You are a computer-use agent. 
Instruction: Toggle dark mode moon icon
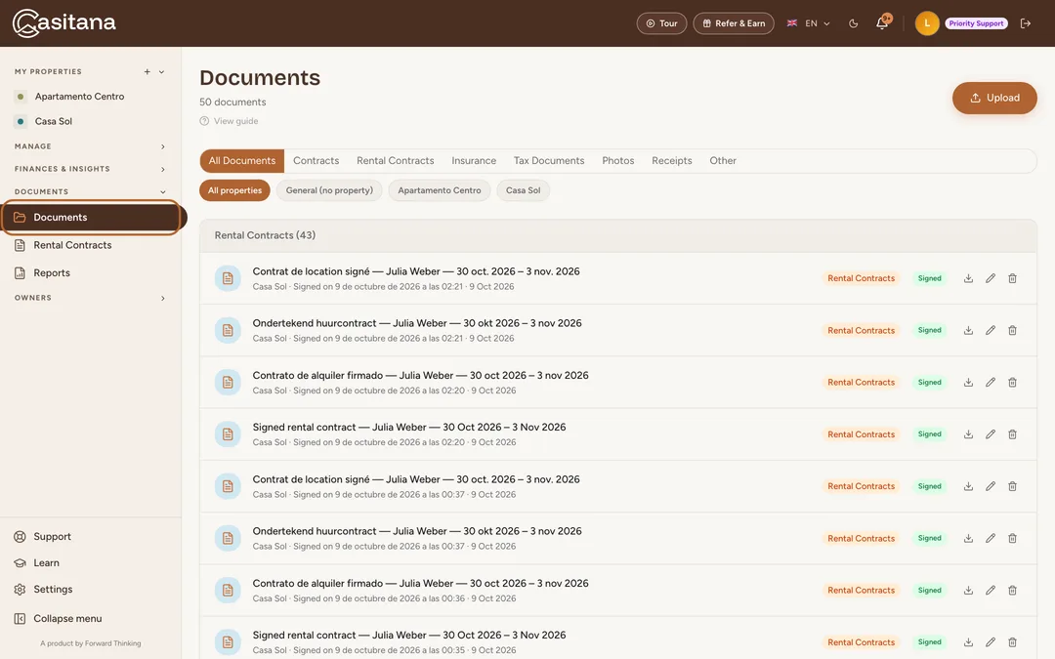click(x=853, y=23)
